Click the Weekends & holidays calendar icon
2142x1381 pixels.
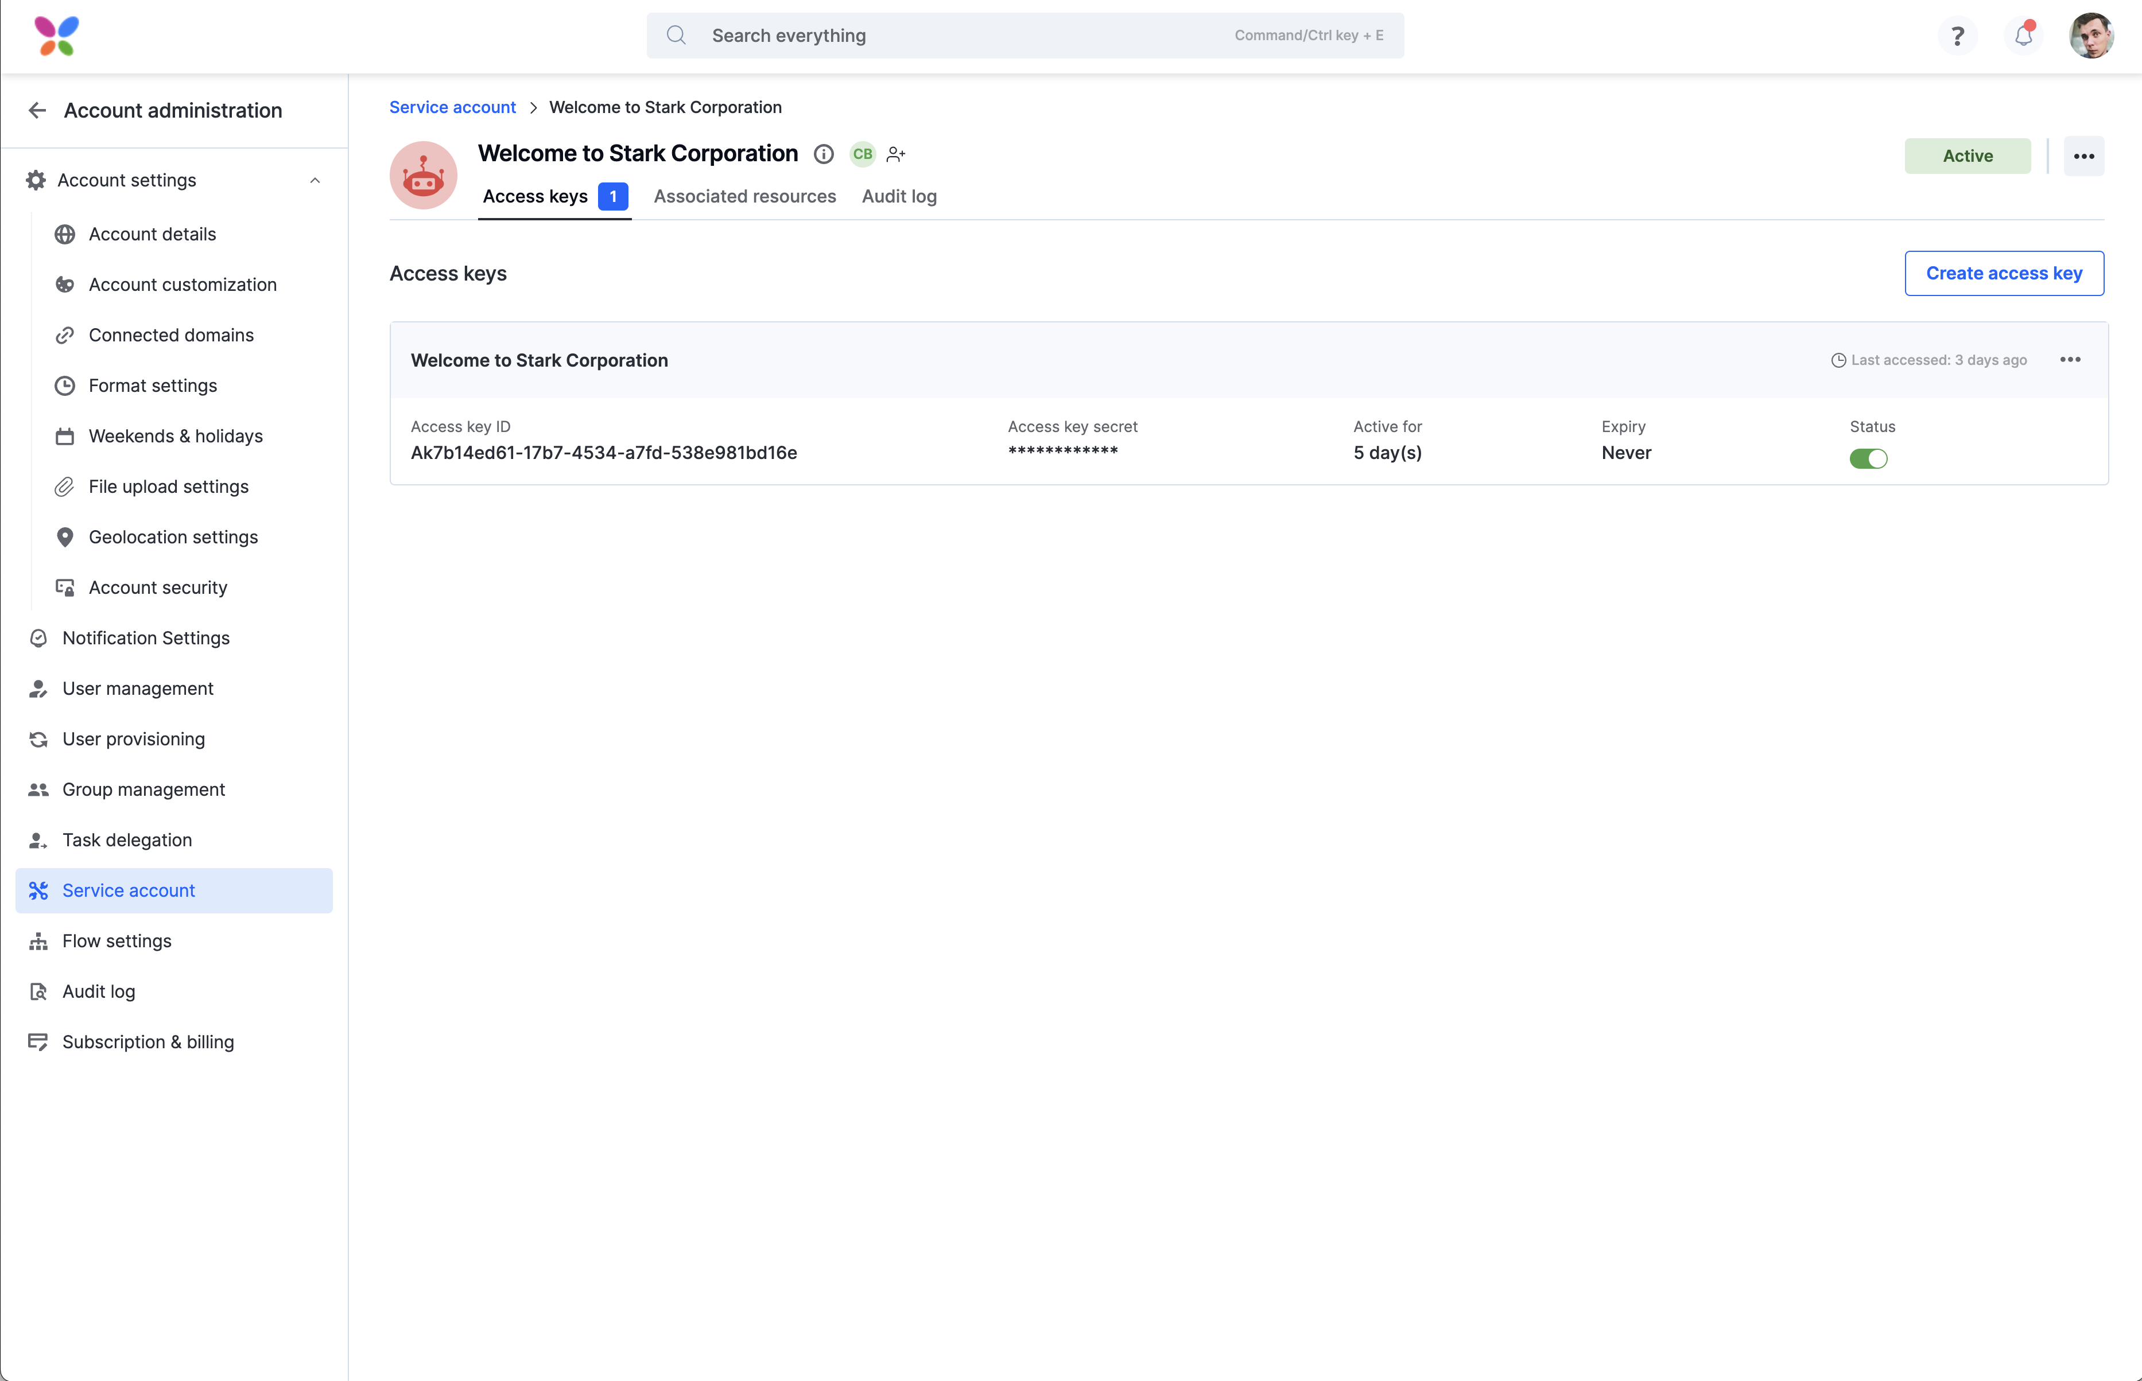coord(65,436)
